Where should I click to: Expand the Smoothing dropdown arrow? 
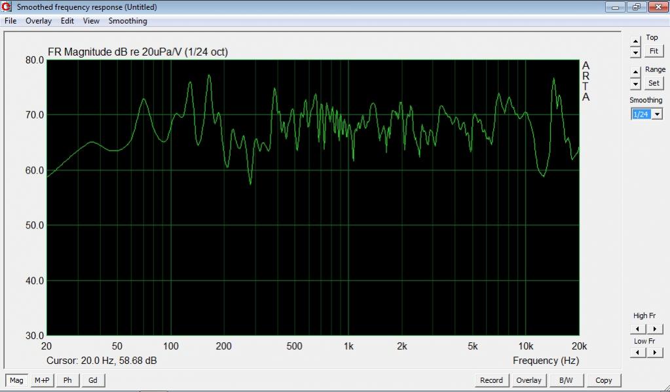point(657,114)
